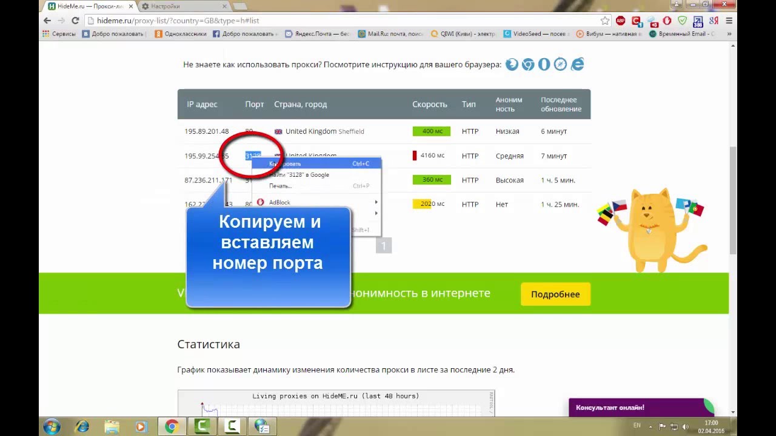Switch to the Настройки tab
776x436 pixels.
pos(182,6)
